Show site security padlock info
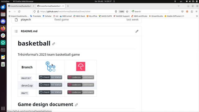Viewport: 199px width, 112px height. [x=38, y=12]
